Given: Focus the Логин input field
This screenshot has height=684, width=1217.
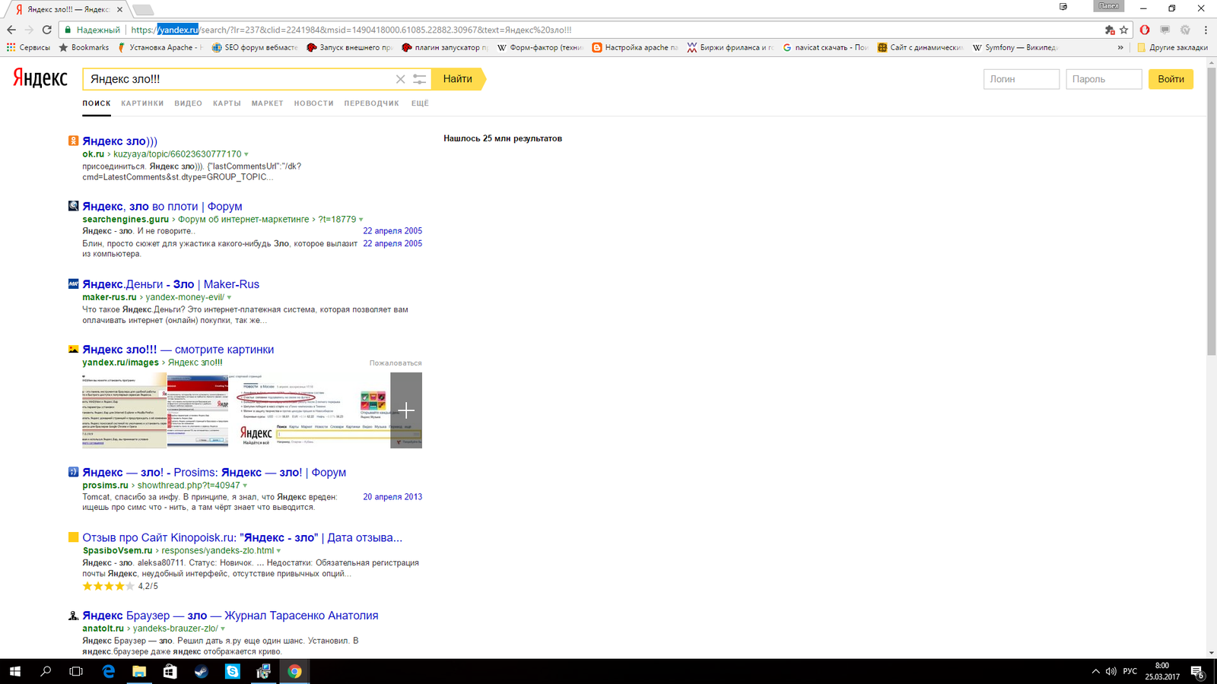Looking at the screenshot, I should point(1021,79).
